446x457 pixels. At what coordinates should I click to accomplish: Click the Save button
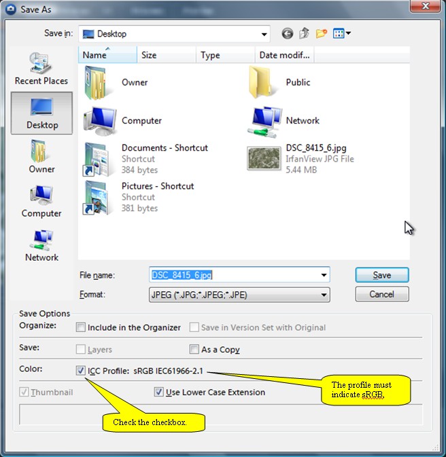382,275
